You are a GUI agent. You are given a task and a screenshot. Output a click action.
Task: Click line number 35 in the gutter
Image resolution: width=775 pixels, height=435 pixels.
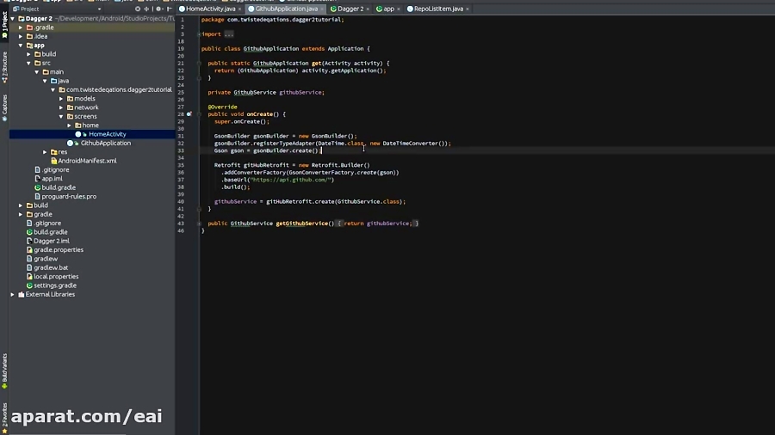click(x=181, y=165)
